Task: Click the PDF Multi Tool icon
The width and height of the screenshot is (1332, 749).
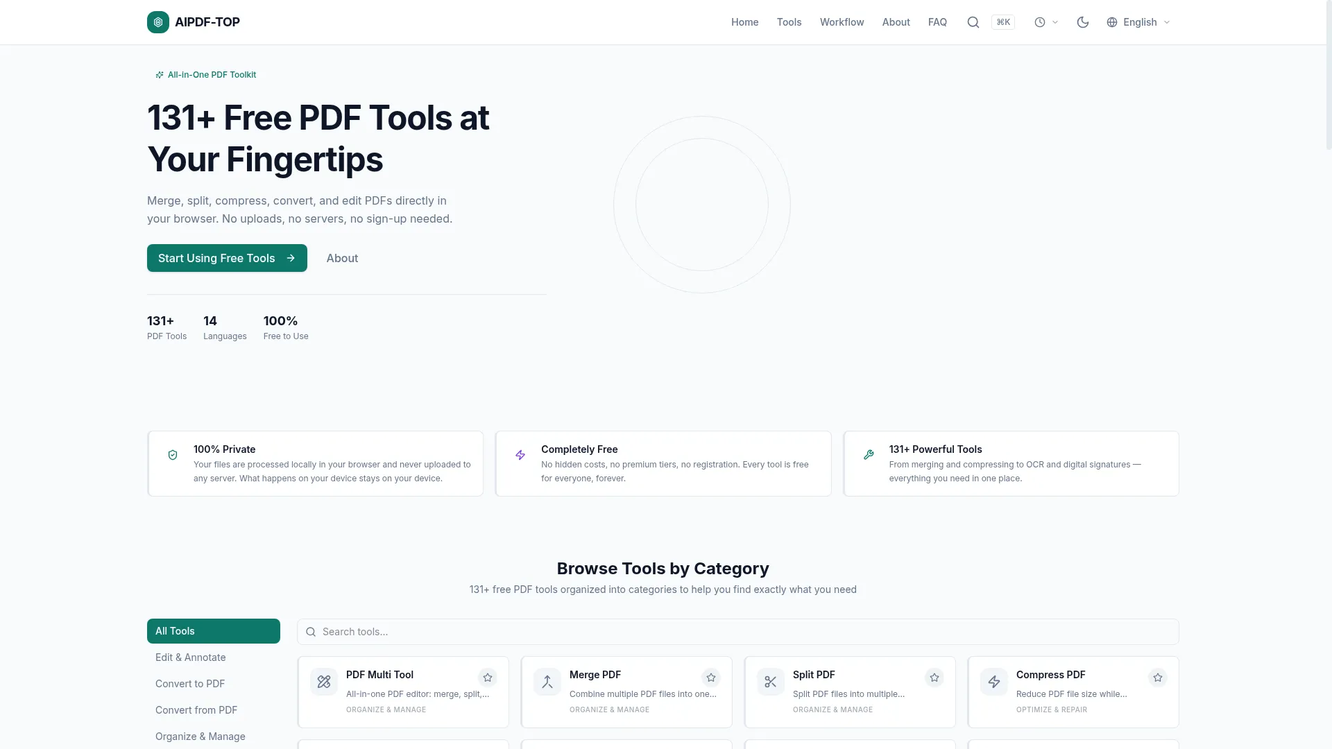Action: click(x=324, y=682)
